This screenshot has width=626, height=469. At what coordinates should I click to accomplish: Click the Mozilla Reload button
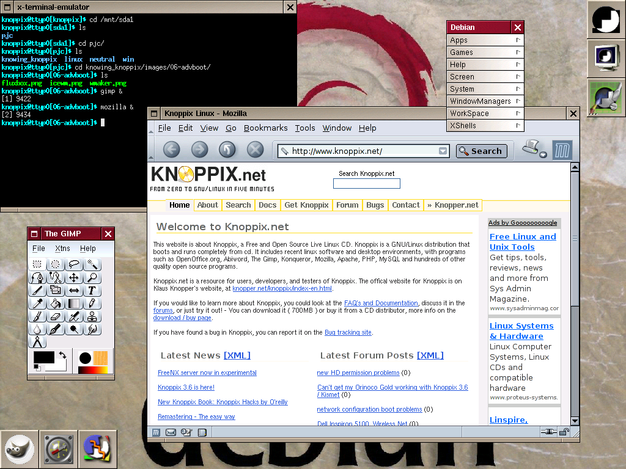click(227, 150)
